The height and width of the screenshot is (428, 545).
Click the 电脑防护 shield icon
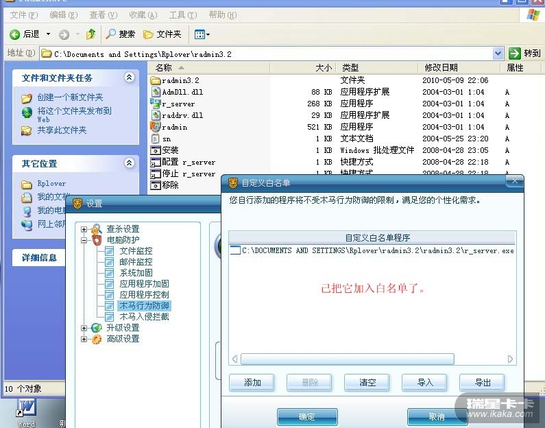click(x=97, y=240)
